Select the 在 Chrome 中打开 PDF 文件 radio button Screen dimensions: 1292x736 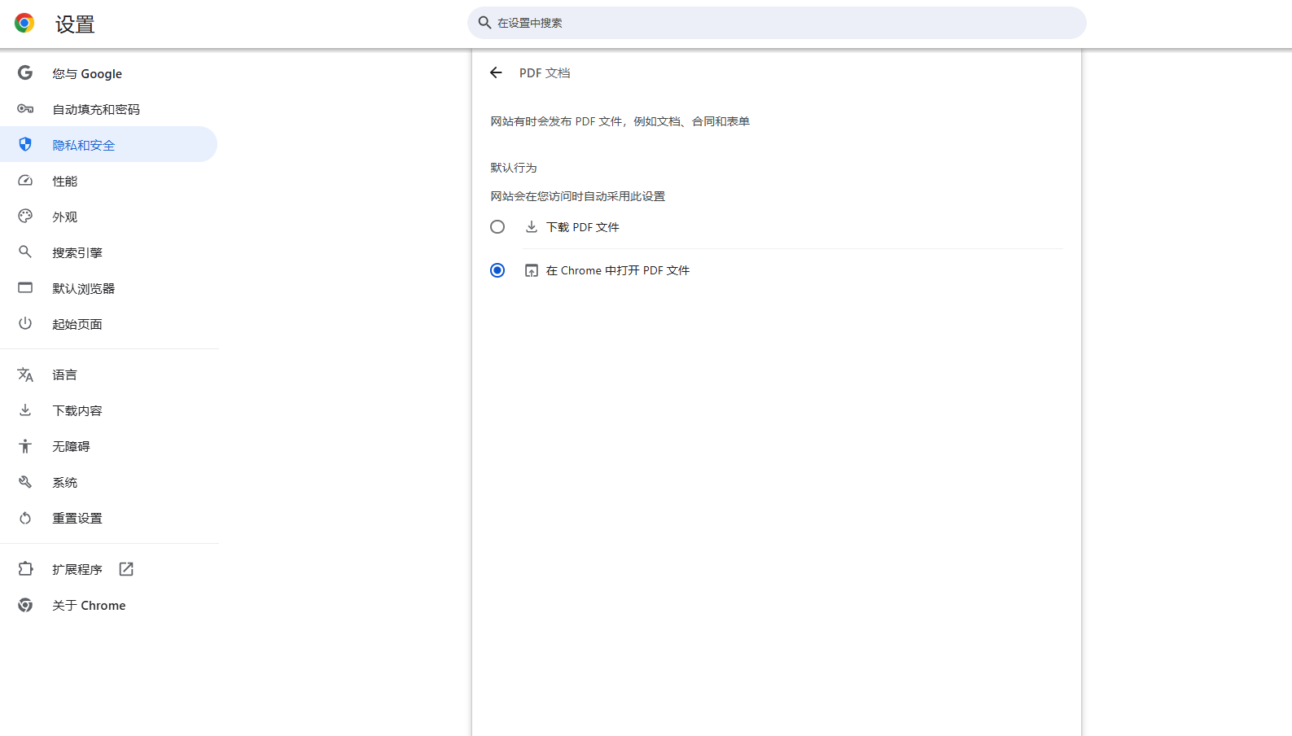click(497, 270)
